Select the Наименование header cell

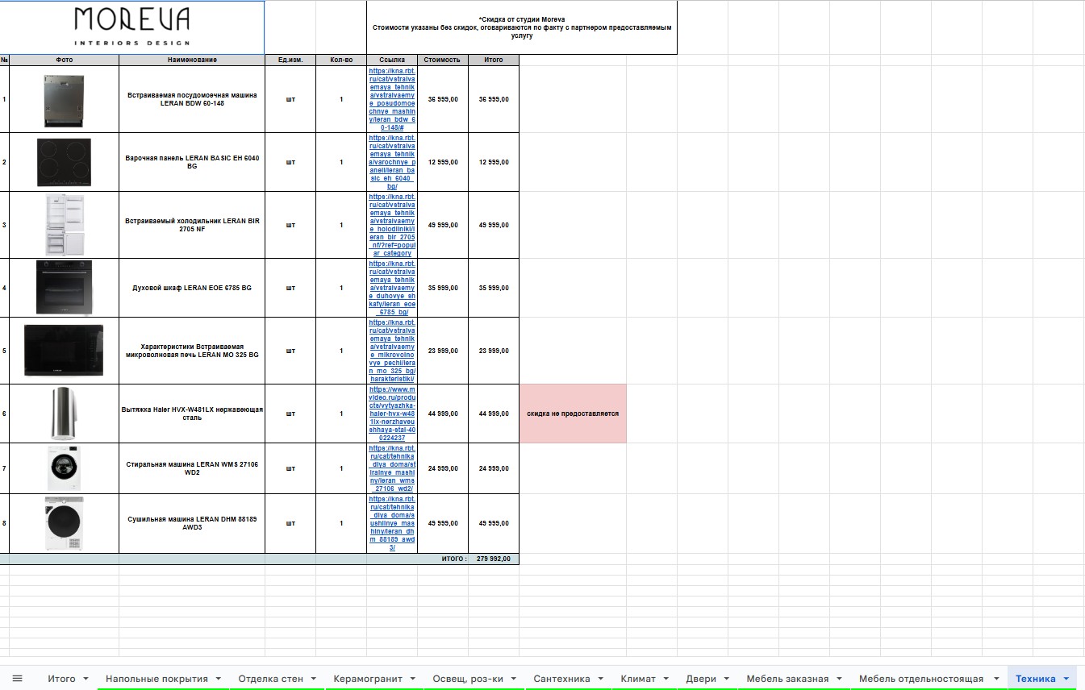(192, 60)
